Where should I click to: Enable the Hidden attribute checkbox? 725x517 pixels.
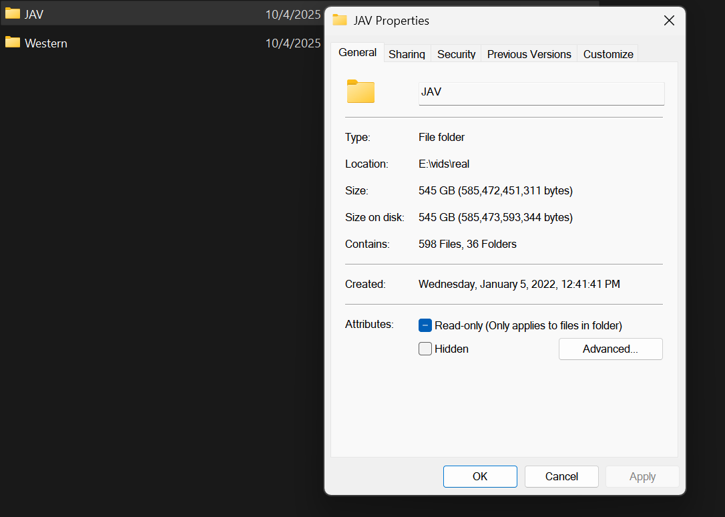(425, 349)
